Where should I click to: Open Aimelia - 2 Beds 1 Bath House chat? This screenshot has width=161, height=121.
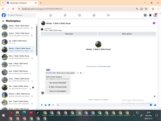coord(18,95)
